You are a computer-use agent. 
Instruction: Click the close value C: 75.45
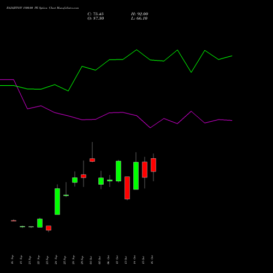96,14
